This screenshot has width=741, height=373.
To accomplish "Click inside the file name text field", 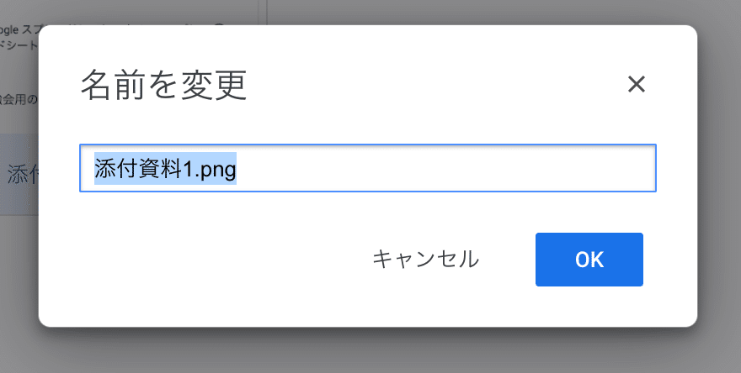I will 368,168.
